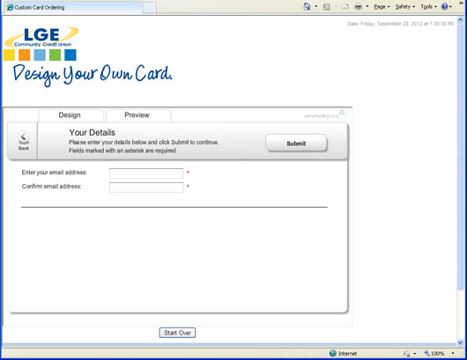The width and height of the screenshot is (467, 360).
Task: Click the Submit button
Action: pos(296,143)
